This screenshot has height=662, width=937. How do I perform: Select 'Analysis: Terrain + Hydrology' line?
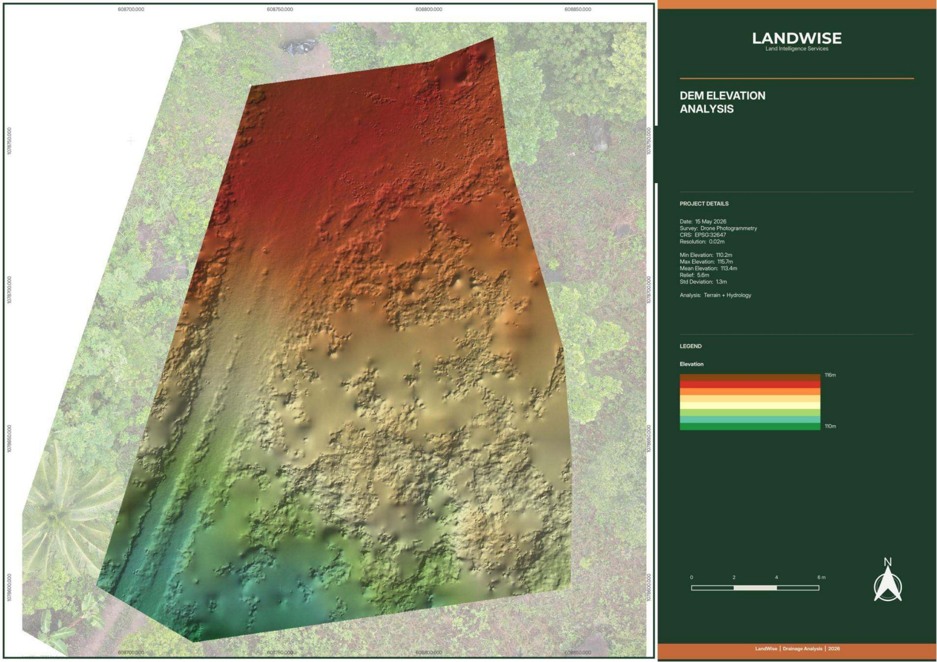pyautogui.click(x=715, y=295)
